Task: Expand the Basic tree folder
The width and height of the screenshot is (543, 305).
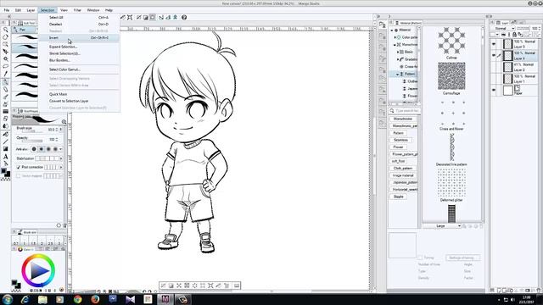Action: pos(398,52)
